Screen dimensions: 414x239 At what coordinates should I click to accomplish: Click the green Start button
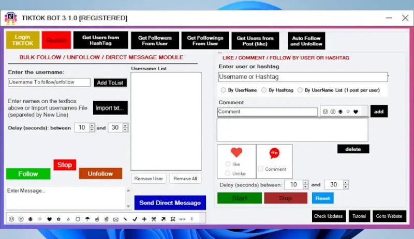coord(240,198)
